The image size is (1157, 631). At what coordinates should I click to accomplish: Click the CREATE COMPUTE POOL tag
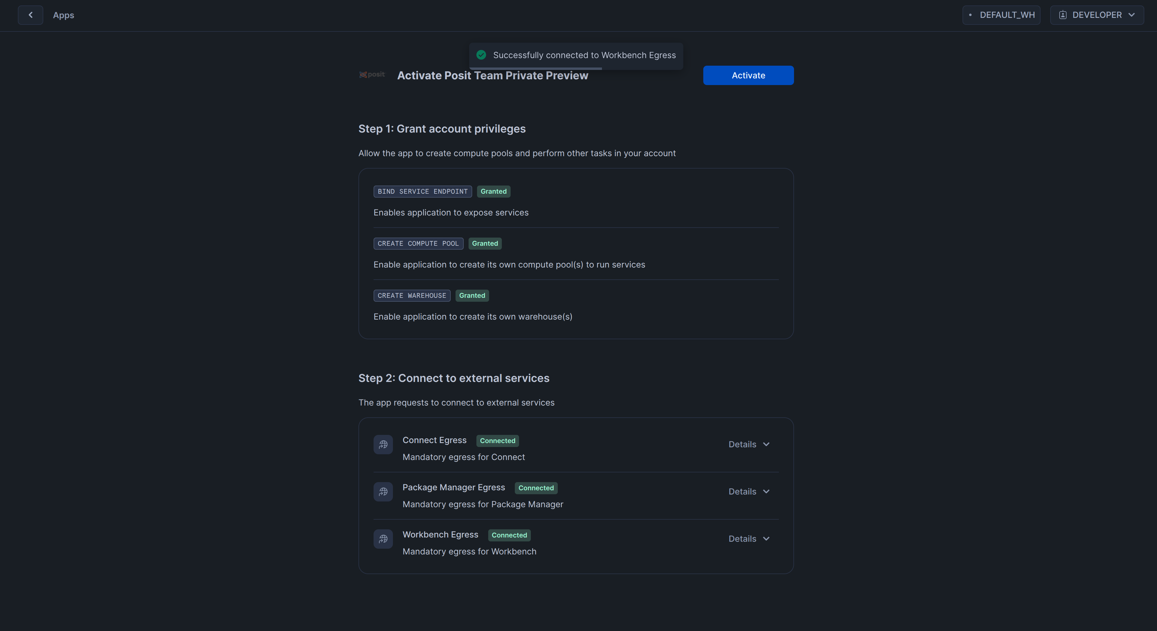[418, 244]
